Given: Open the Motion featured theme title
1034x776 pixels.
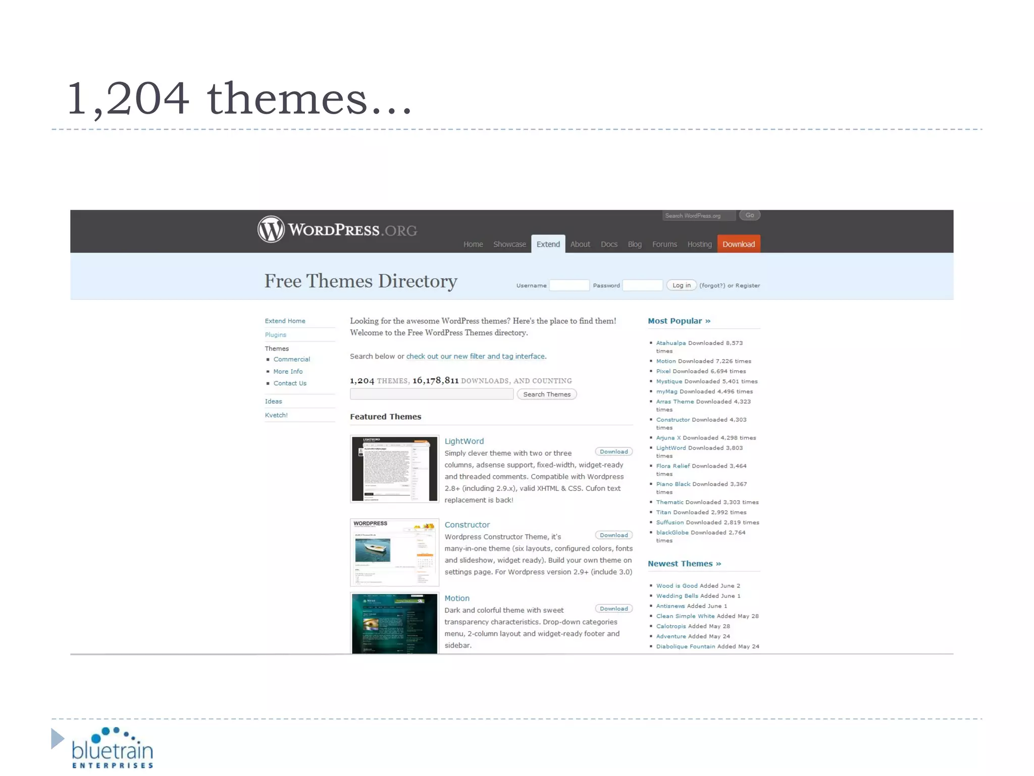Looking at the screenshot, I should (x=457, y=598).
